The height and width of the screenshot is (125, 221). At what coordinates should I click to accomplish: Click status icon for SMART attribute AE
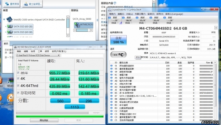click(x=112, y=90)
